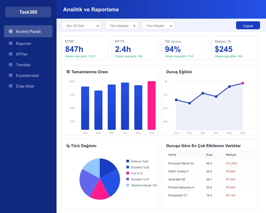The height and width of the screenshot is (213, 266).
Task: Click the Dışa Aktar export icon
Action: pyautogui.click(x=10, y=86)
